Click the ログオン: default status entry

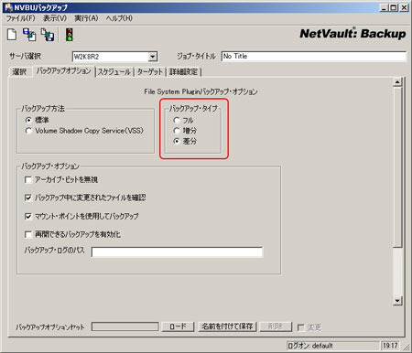332,346
